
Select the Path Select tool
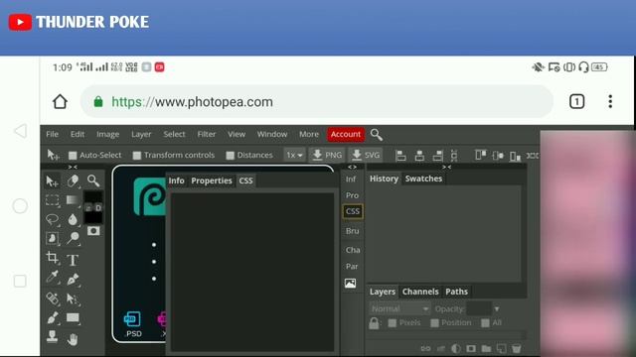(x=73, y=299)
